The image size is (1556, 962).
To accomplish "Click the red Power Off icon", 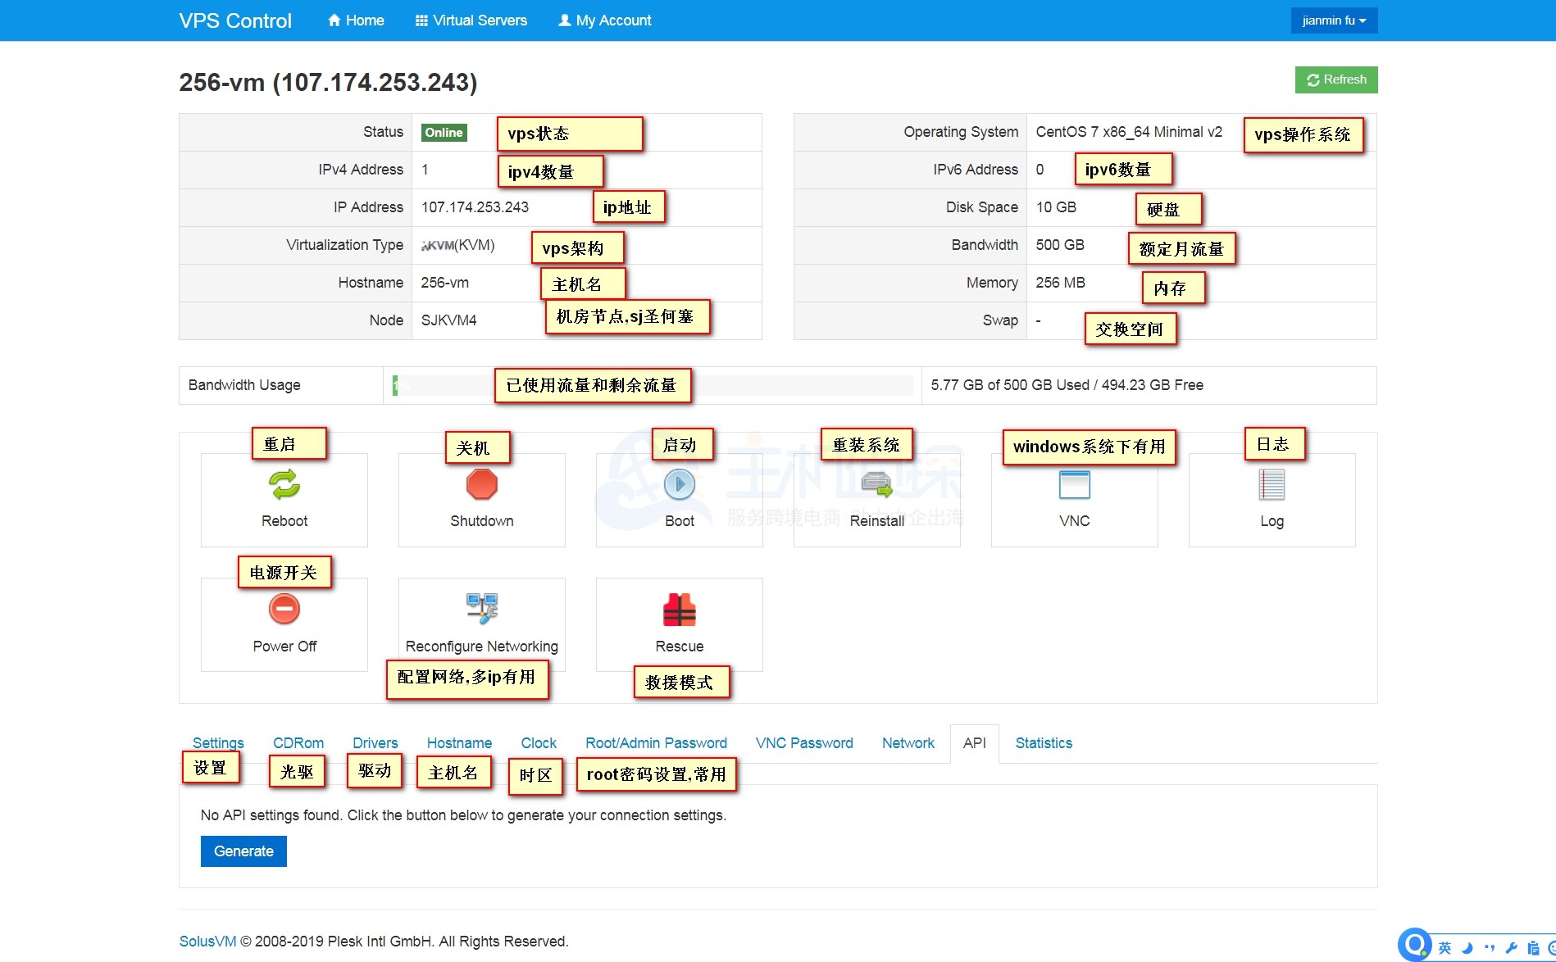I will 284,609.
